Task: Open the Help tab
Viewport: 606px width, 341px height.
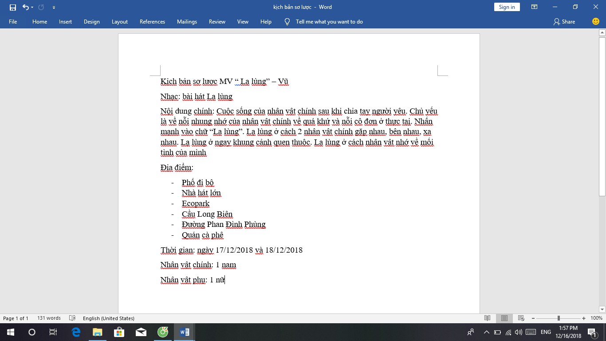Action: click(x=266, y=21)
